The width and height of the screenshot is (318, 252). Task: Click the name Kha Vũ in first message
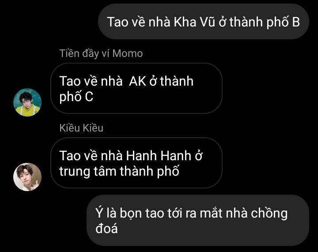pyautogui.click(x=194, y=22)
